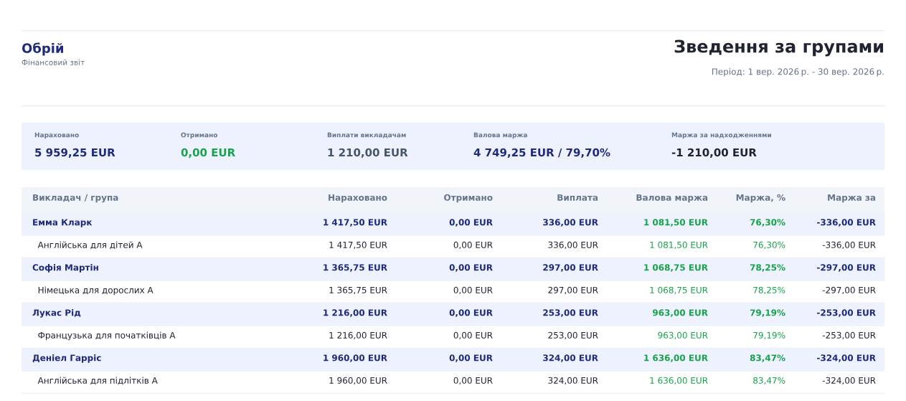The image size is (906, 401).
Task: Click Валова маржа summary 4 749,25 EUR / 79,70%
Action: pos(542,153)
